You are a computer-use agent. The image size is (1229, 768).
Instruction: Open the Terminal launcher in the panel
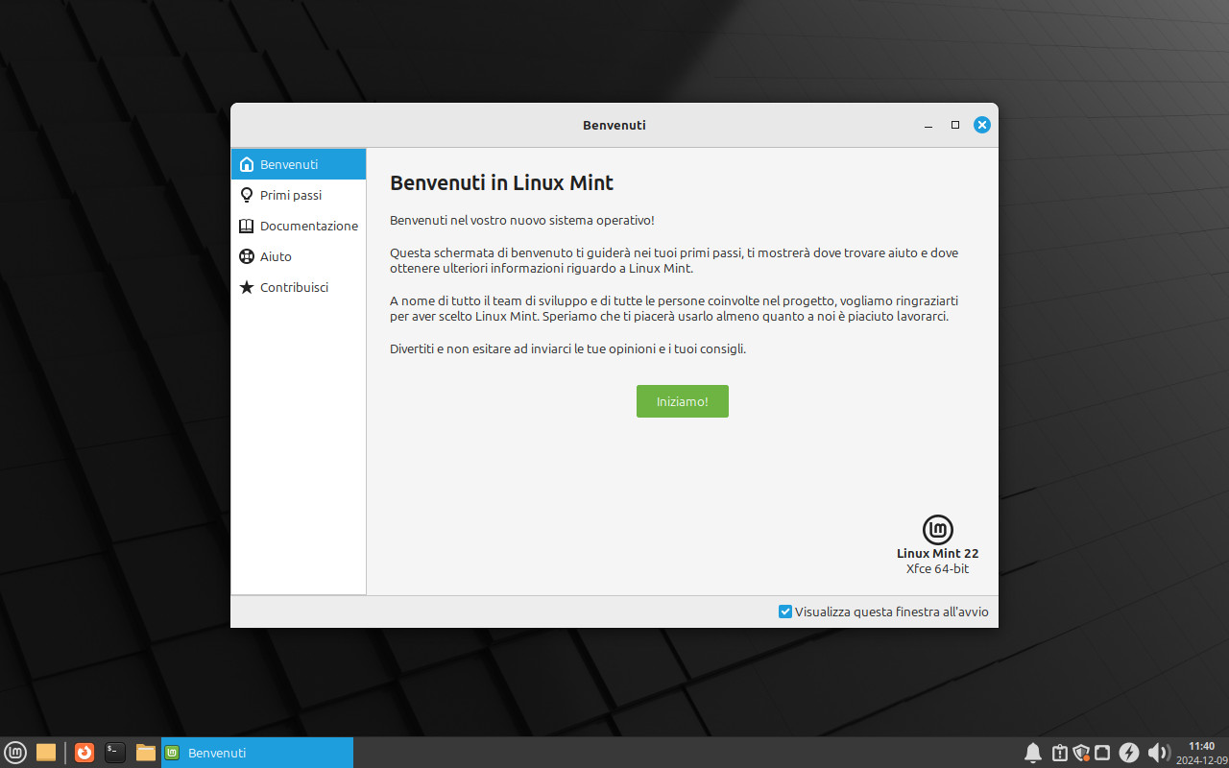click(x=115, y=753)
